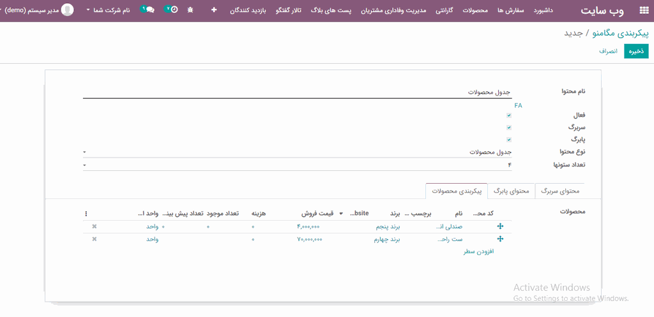Open the activities clock icon

pos(171,9)
